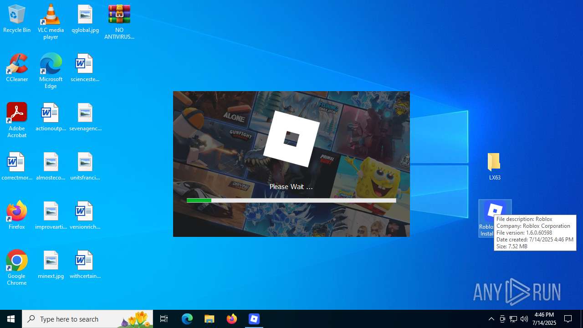Select the Firefox desktop shortcut
Viewport: 583px width, 328px height.
point(17,215)
